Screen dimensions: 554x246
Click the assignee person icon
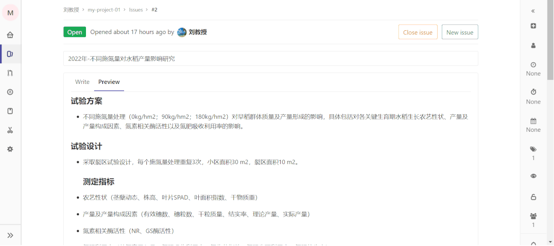tap(533, 45)
